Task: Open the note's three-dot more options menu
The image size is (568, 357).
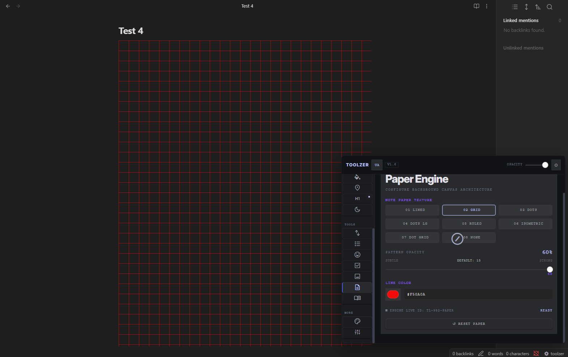Action: point(487,6)
